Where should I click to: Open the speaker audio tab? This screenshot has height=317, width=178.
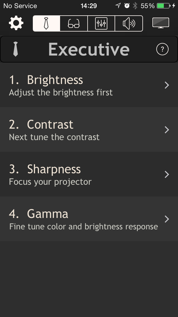[129, 23]
